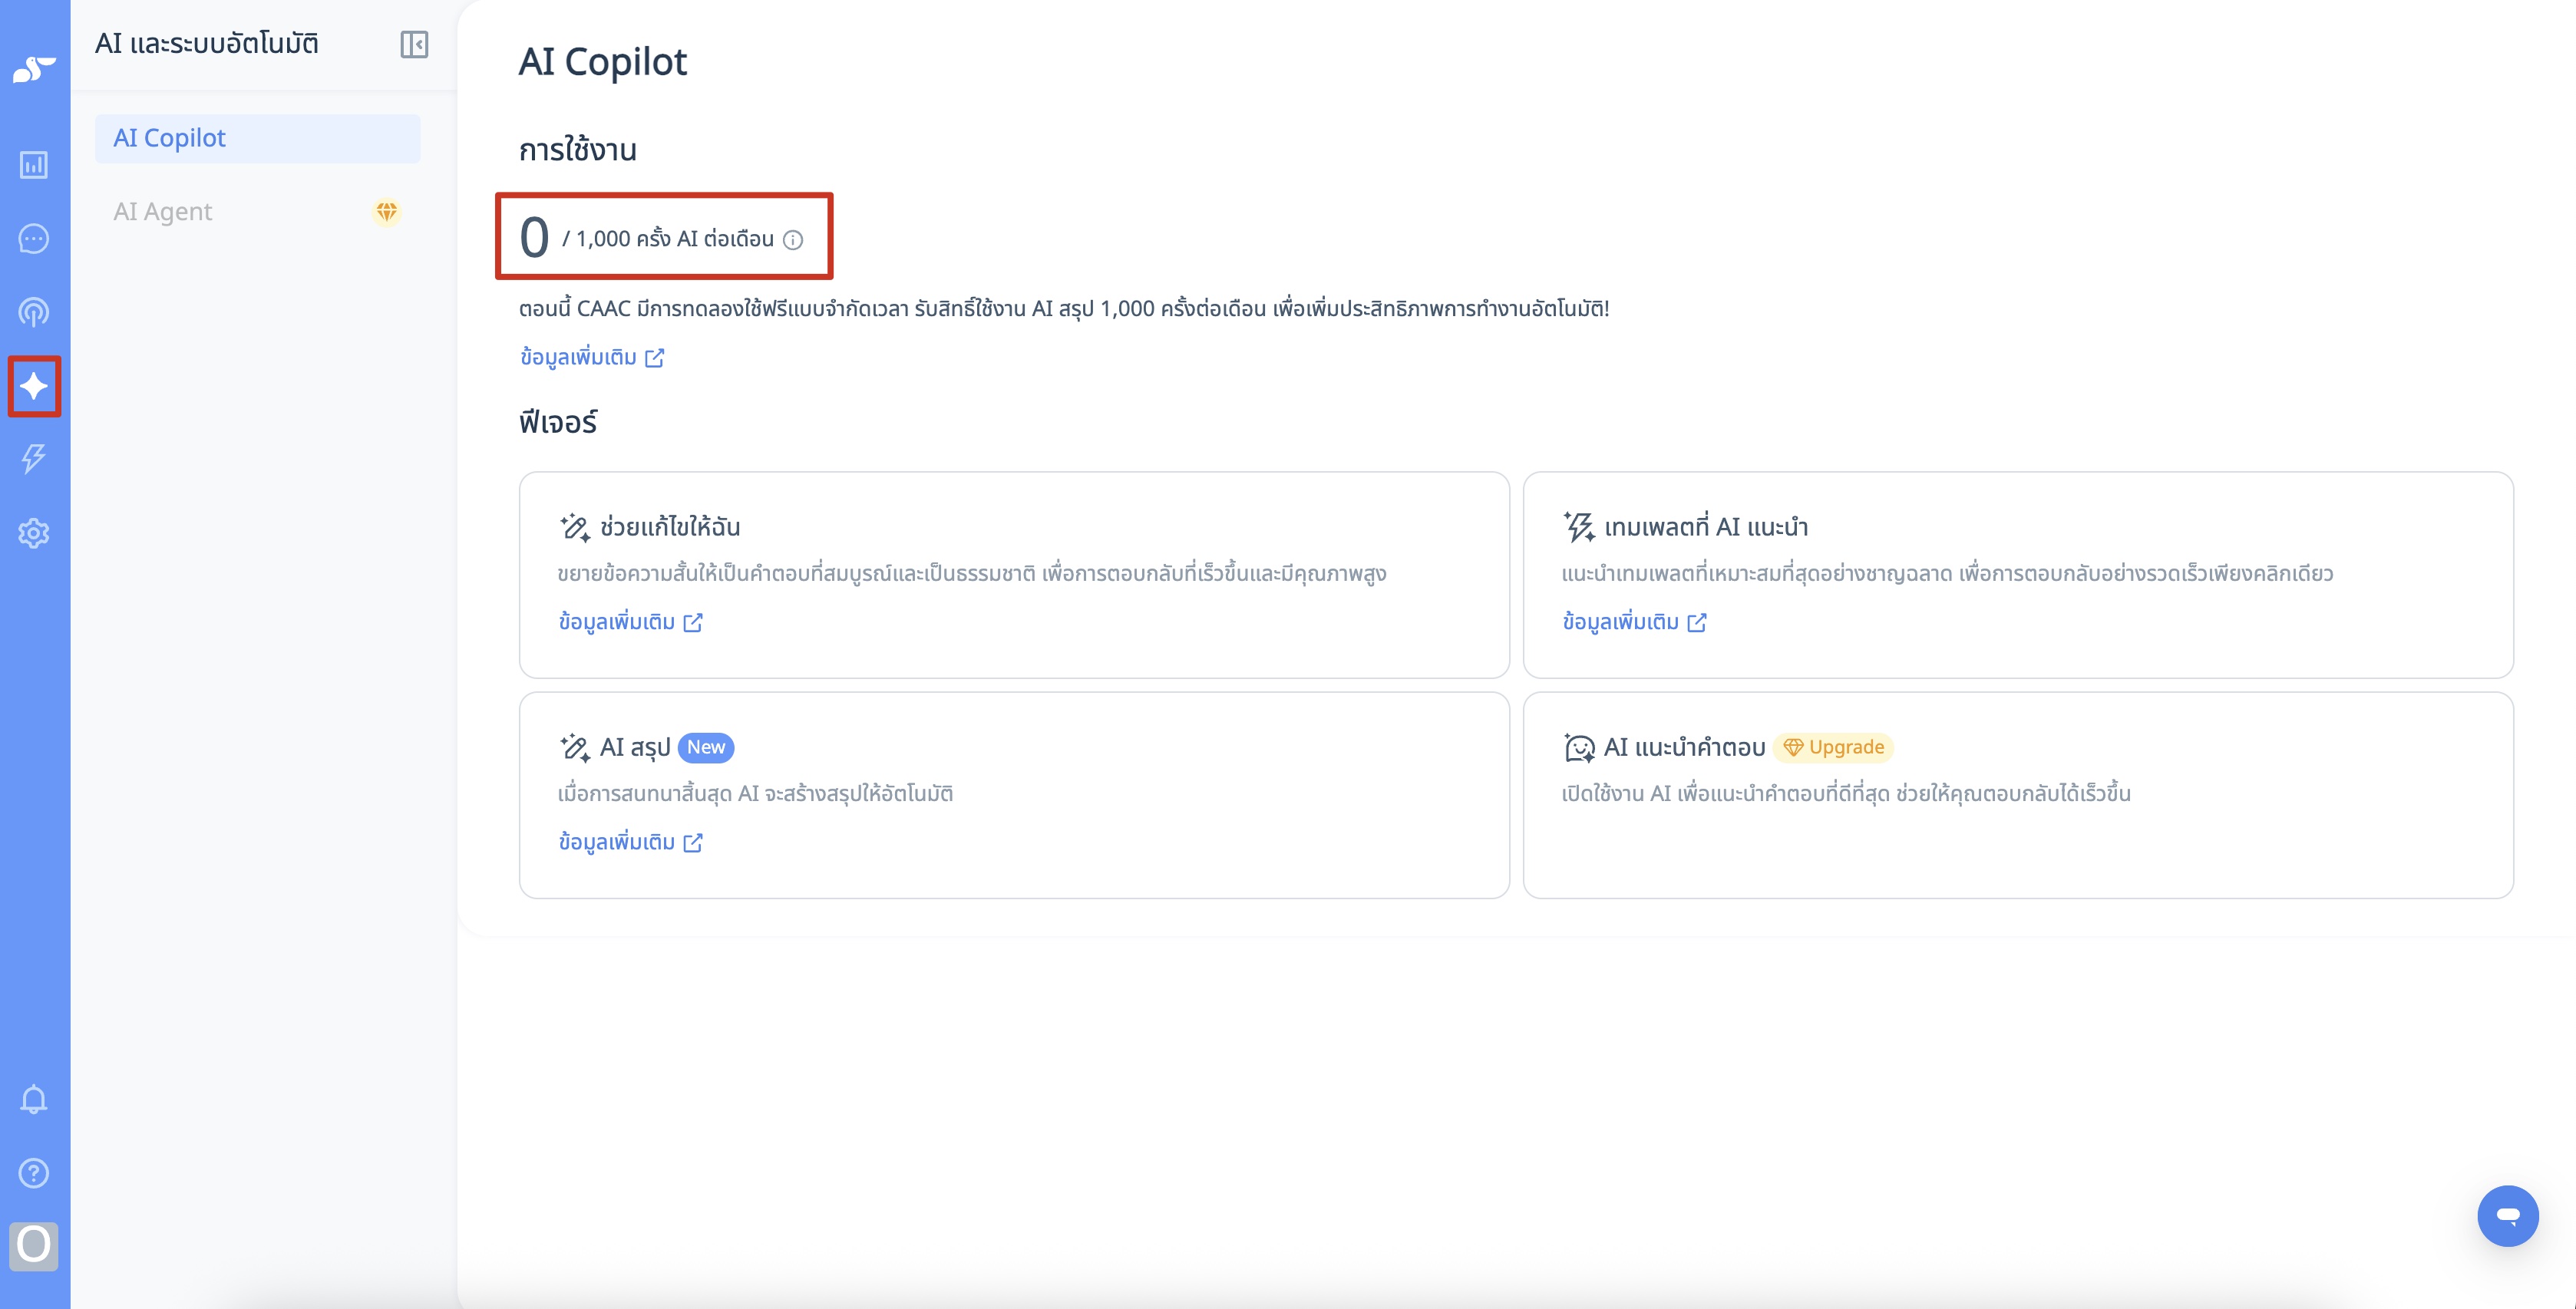Image resolution: width=2576 pixels, height=1309 pixels.
Task: Click the user profile avatar
Action: click(x=34, y=1246)
